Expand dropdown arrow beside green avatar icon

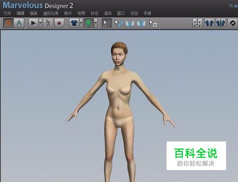[96, 23]
